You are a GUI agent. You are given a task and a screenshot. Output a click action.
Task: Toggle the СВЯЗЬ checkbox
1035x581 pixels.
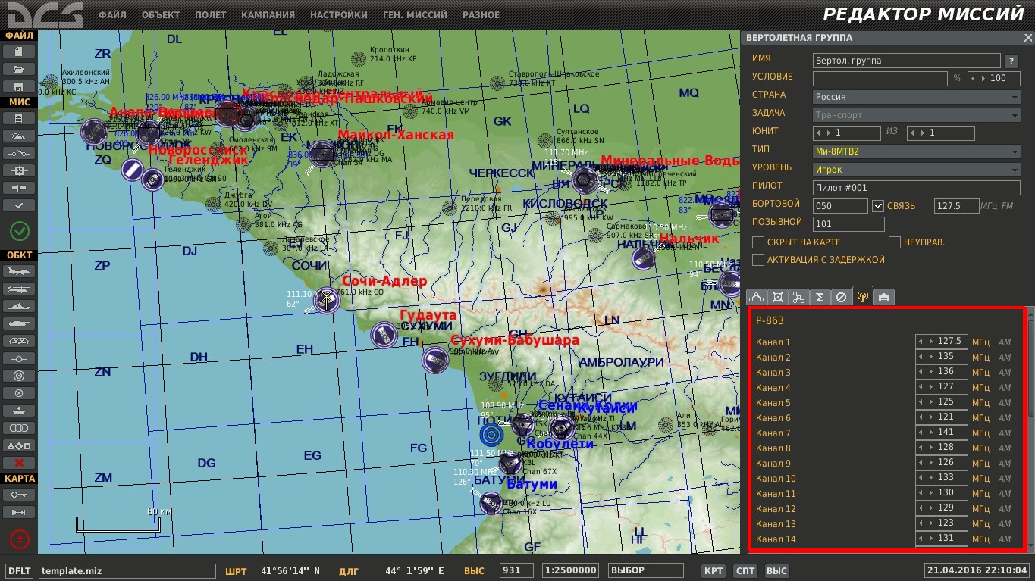pos(878,205)
